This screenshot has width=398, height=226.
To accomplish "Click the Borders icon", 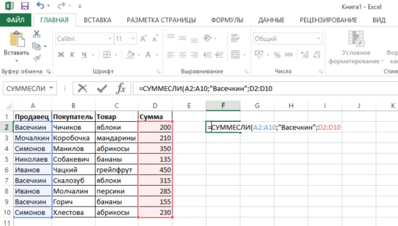I will pyautogui.click(x=107, y=54).
